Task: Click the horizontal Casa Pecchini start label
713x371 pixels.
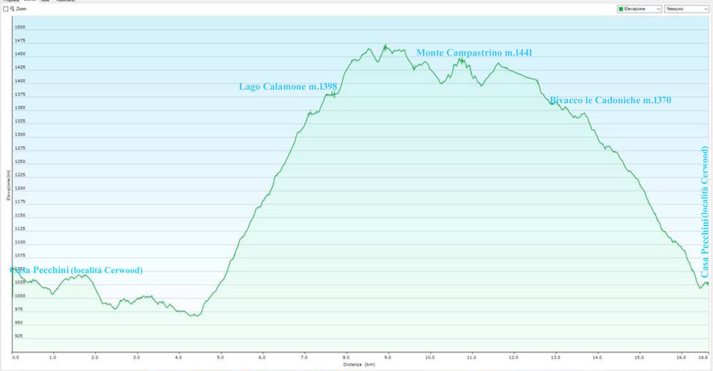Action: pos(76,270)
